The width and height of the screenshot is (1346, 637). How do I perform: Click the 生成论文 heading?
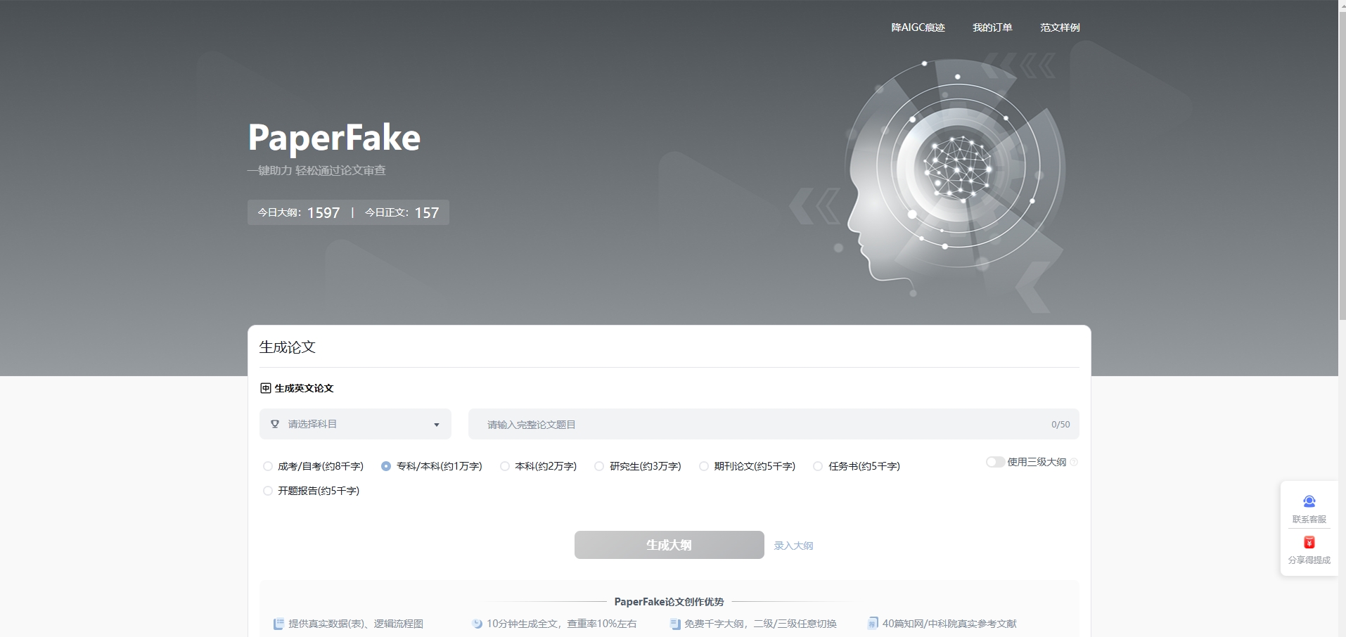point(288,347)
